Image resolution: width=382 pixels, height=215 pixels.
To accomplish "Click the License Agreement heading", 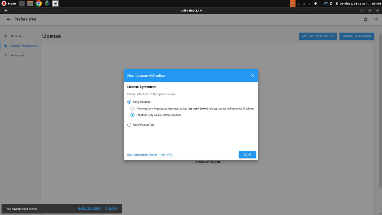I will click(141, 87).
